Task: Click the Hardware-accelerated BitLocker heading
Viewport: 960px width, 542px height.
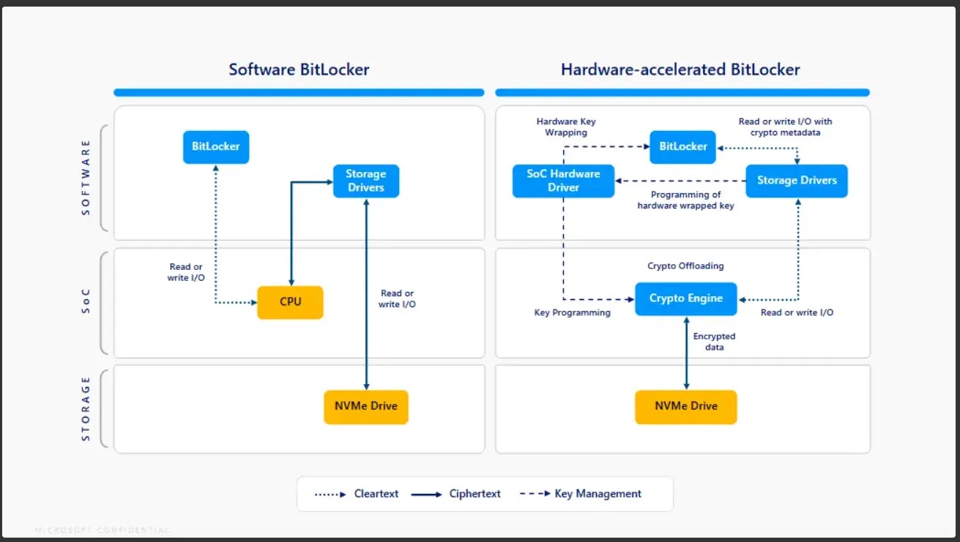Action: coord(680,69)
